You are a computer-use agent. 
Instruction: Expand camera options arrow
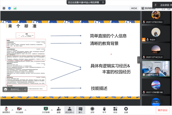25,110
